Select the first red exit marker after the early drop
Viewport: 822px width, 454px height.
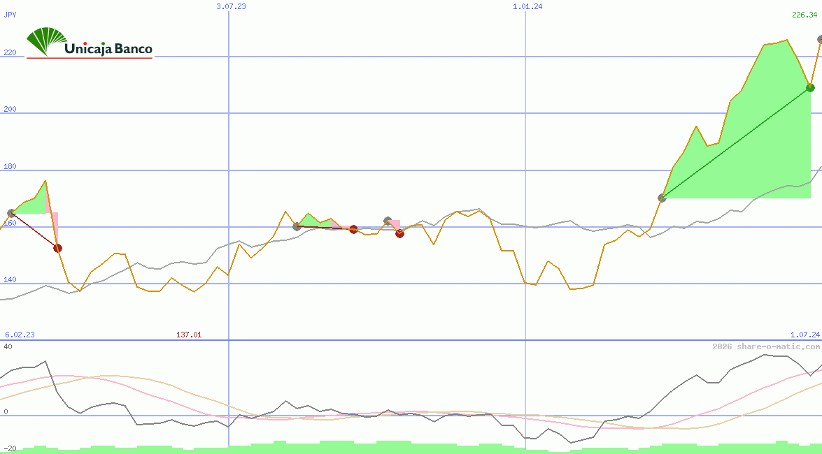coord(57,248)
